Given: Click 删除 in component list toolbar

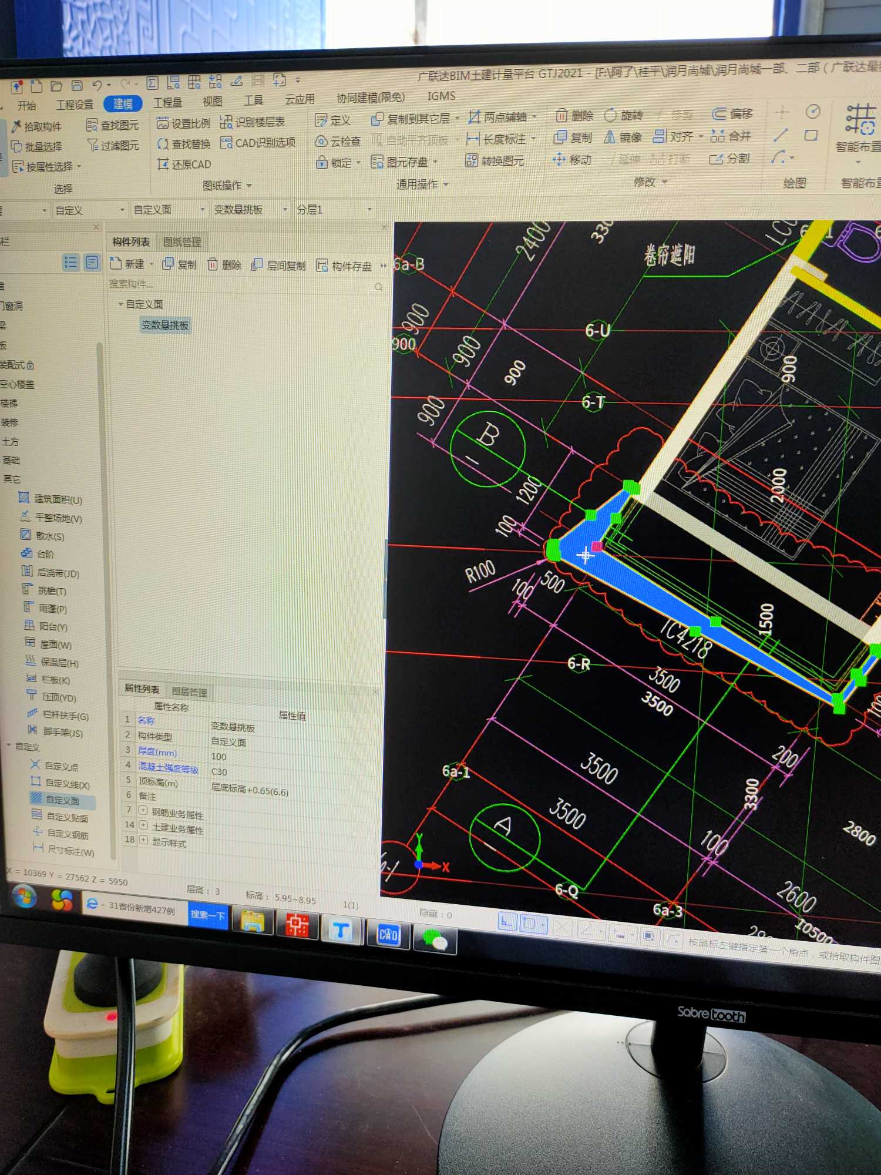Looking at the screenshot, I should [x=225, y=265].
